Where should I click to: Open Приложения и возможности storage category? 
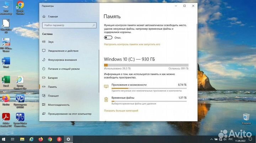[x=145, y=87]
